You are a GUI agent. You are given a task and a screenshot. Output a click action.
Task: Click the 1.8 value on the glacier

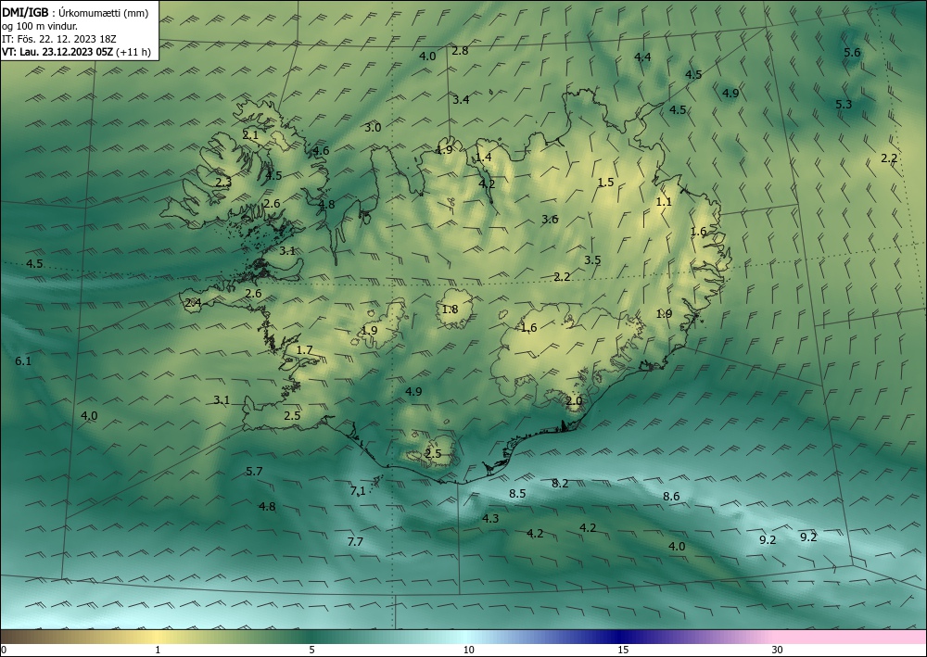pyautogui.click(x=450, y=310)
